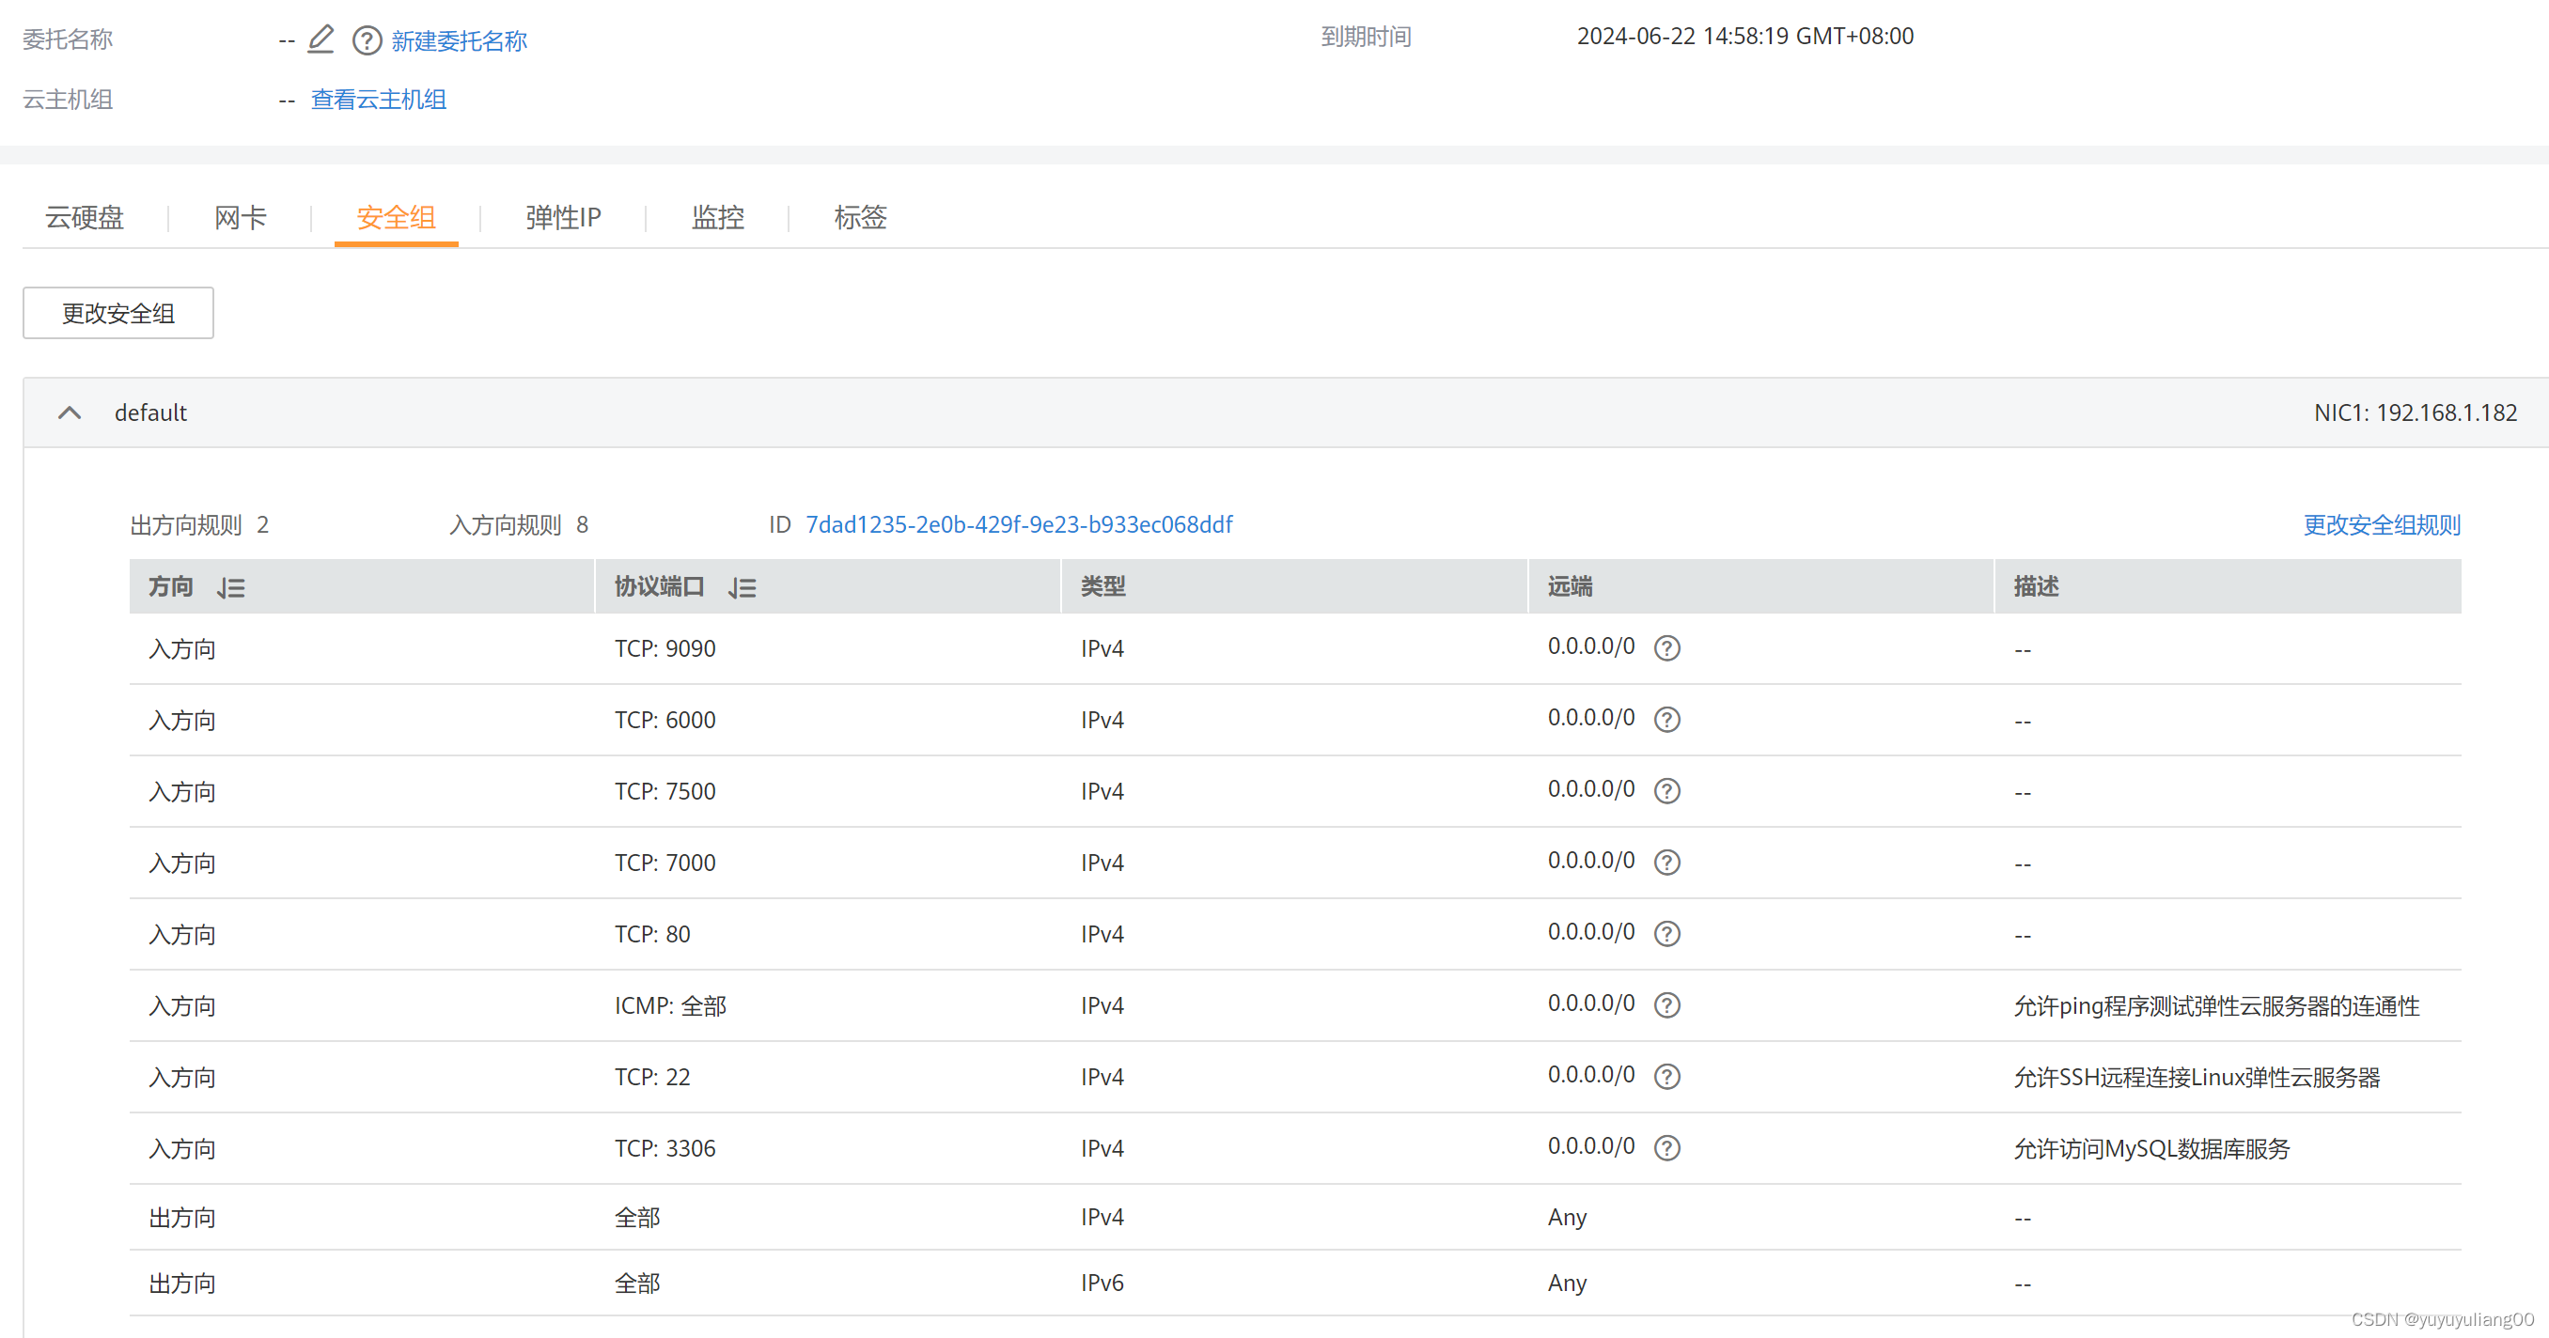The width and height of the screenshot is (2549, 1338).
Task: Click the help icon beside the TCP: 6000 remote address
Action: click(1666, 720)
